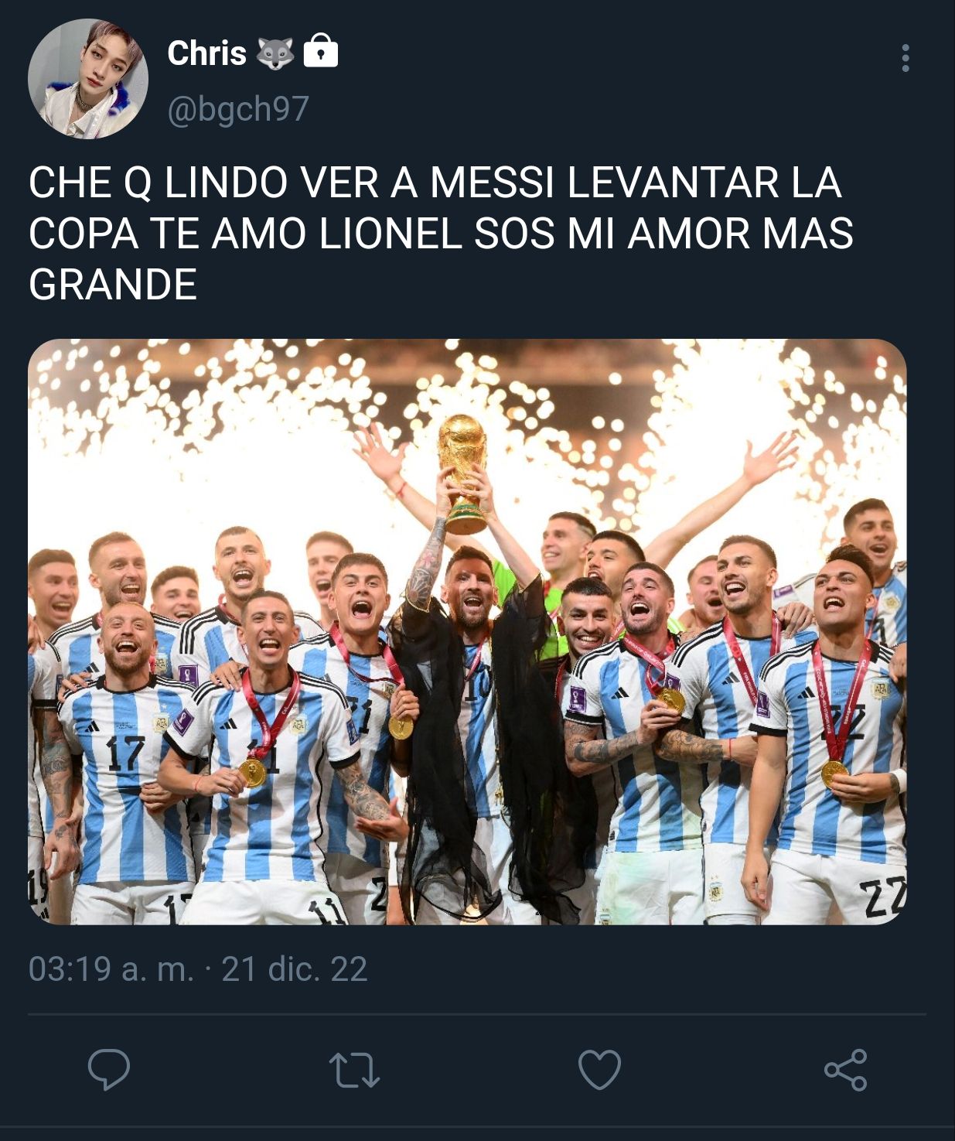This screenshot has width=955, height=1141.
Task: Like the tweet with the heart icon
Action: click(x=599, y=1070)
